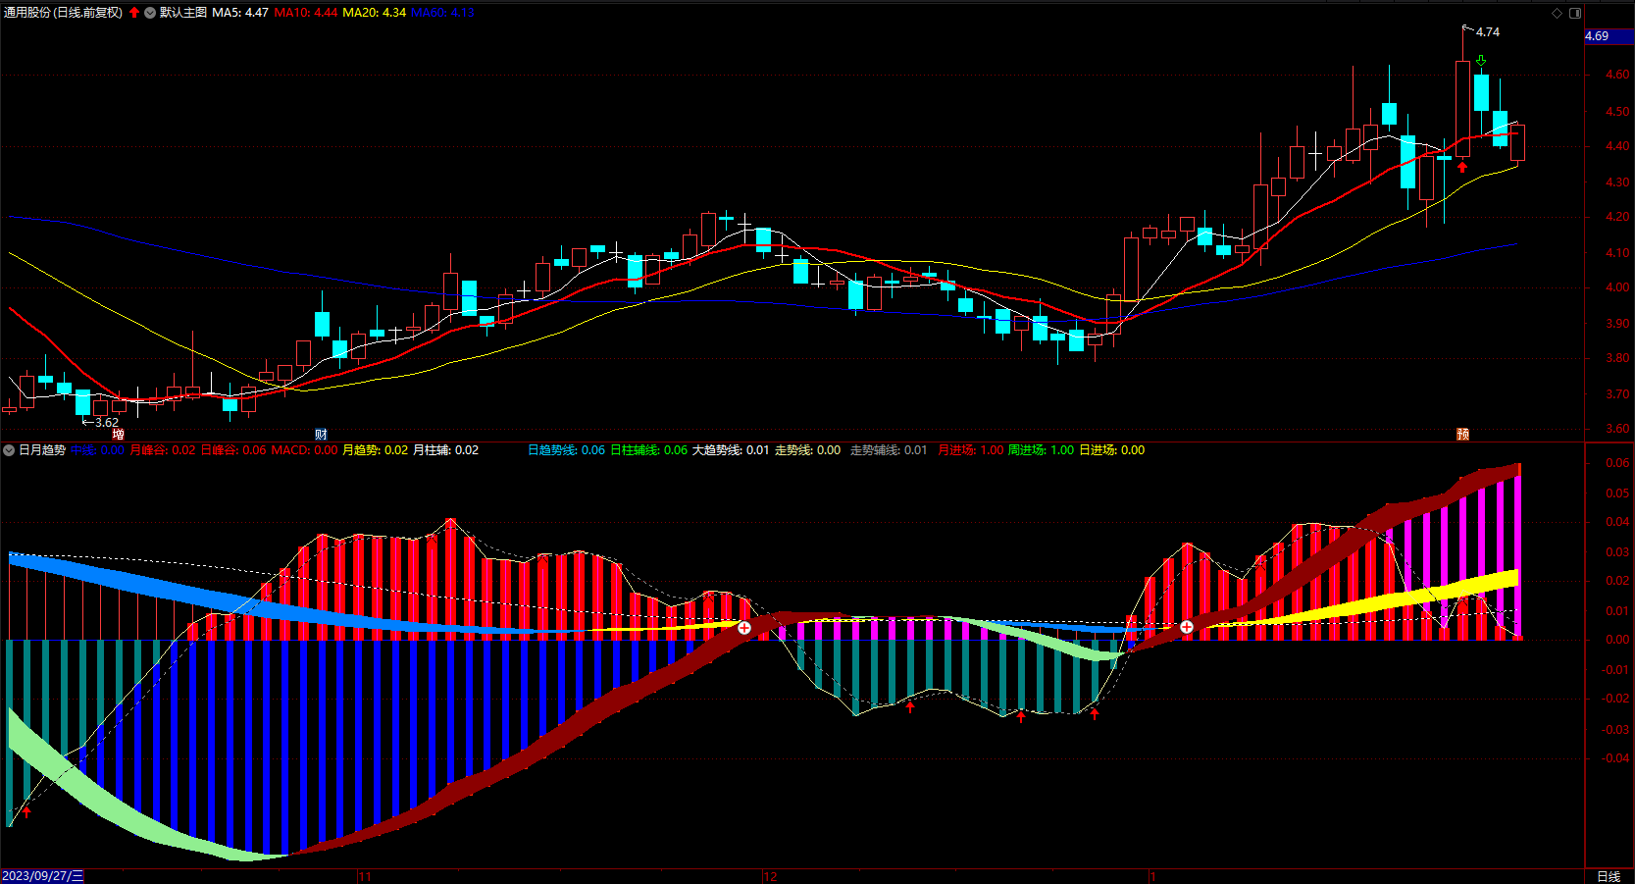Click the 月进场: 1.00 indicator value
The width and height of the screenshot is (1635, 884).
point(971,450)
